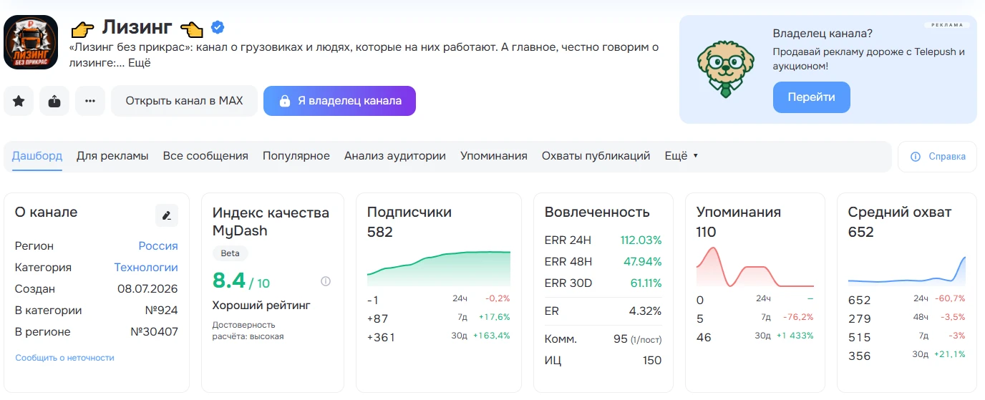Go to Популярное tab
The height and width of the screenshot is (400, 985).
pos(296,156)
